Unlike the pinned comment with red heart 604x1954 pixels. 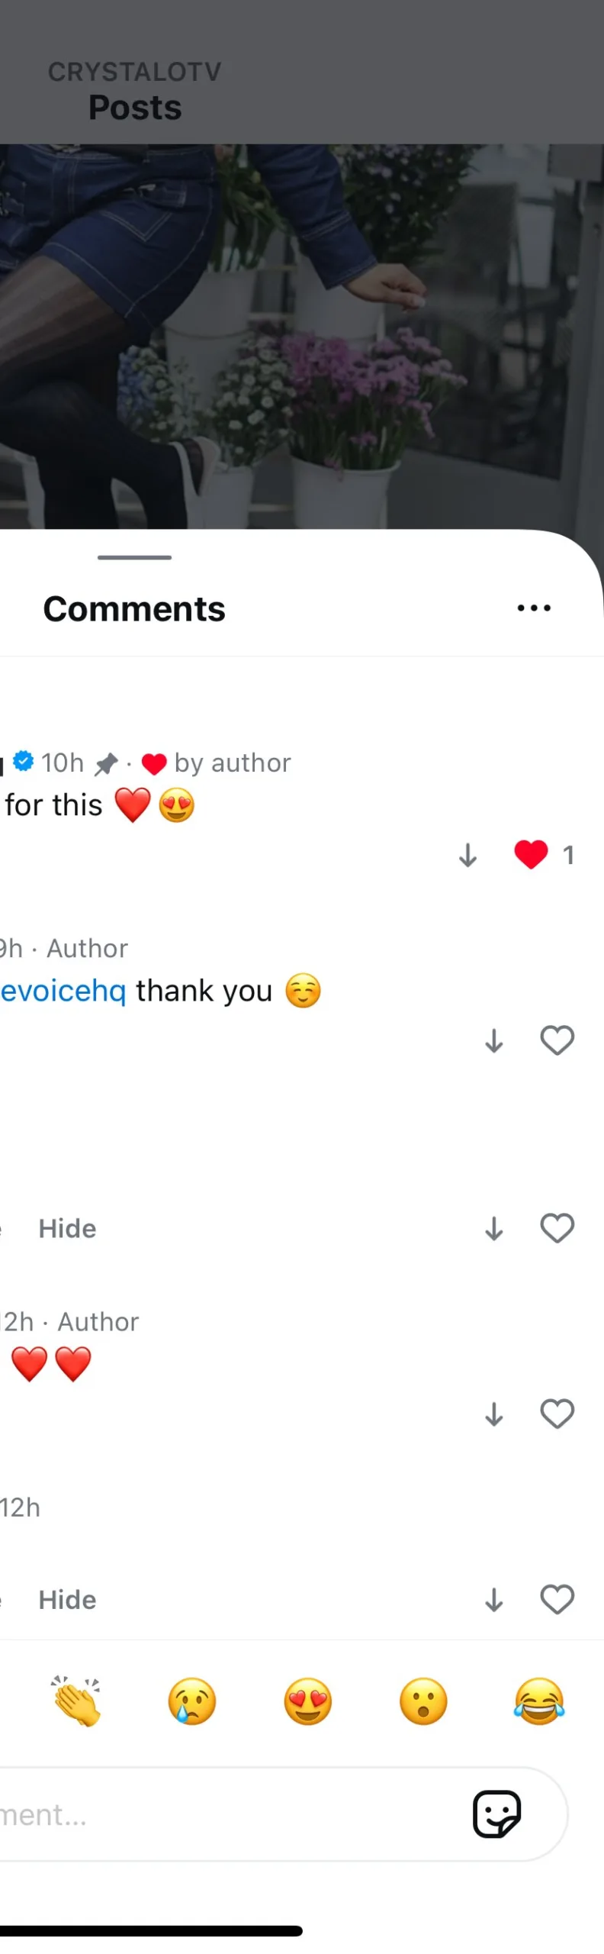(x=532, y=854)
